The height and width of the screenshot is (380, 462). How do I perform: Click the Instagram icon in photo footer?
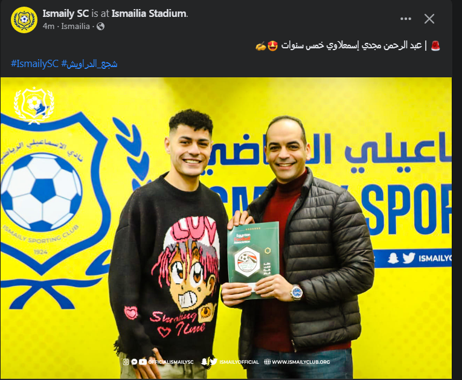click(x=126, y=362)
